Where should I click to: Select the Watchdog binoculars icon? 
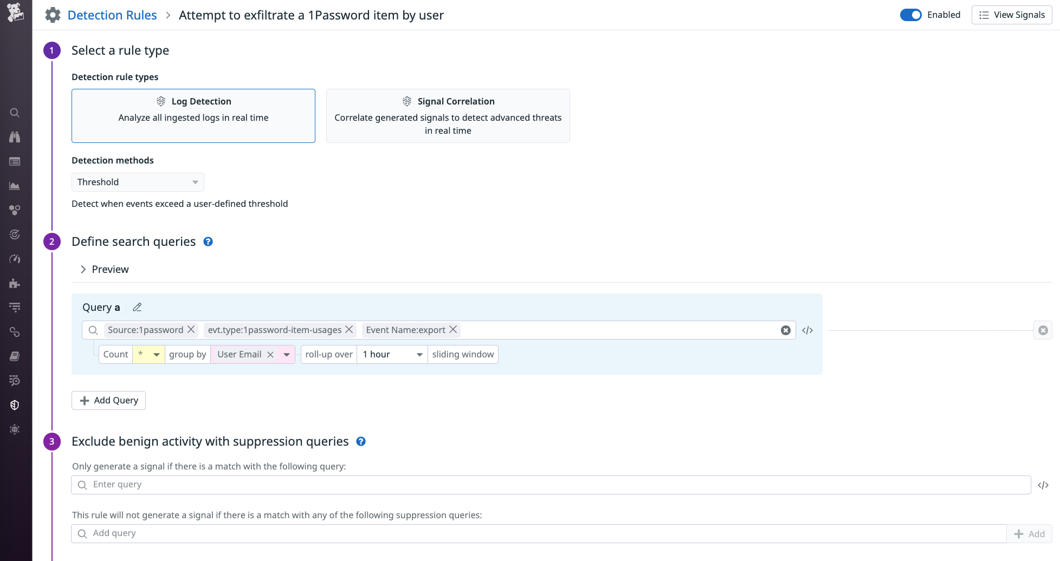coord(15,137)
